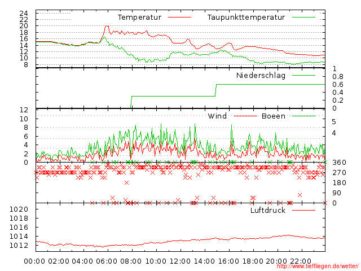Click the red Temperatur legend line
The width and height of the screenshot is (361, 271).
(x=179, y=18)
